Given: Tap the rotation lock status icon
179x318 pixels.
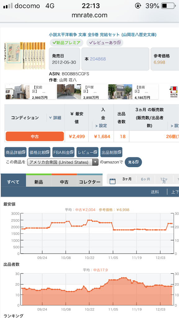Looking at the screenshot, I should pos(138,6).
